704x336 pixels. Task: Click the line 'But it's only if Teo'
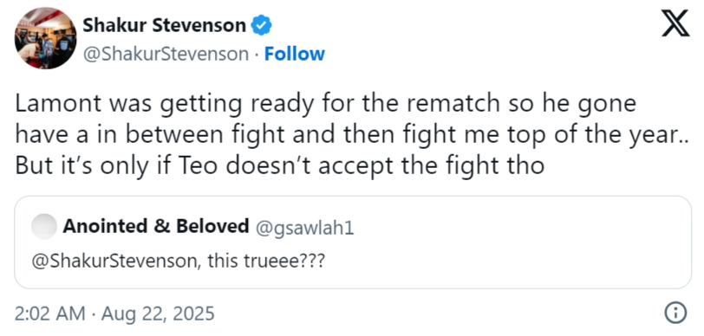[280, 165]
